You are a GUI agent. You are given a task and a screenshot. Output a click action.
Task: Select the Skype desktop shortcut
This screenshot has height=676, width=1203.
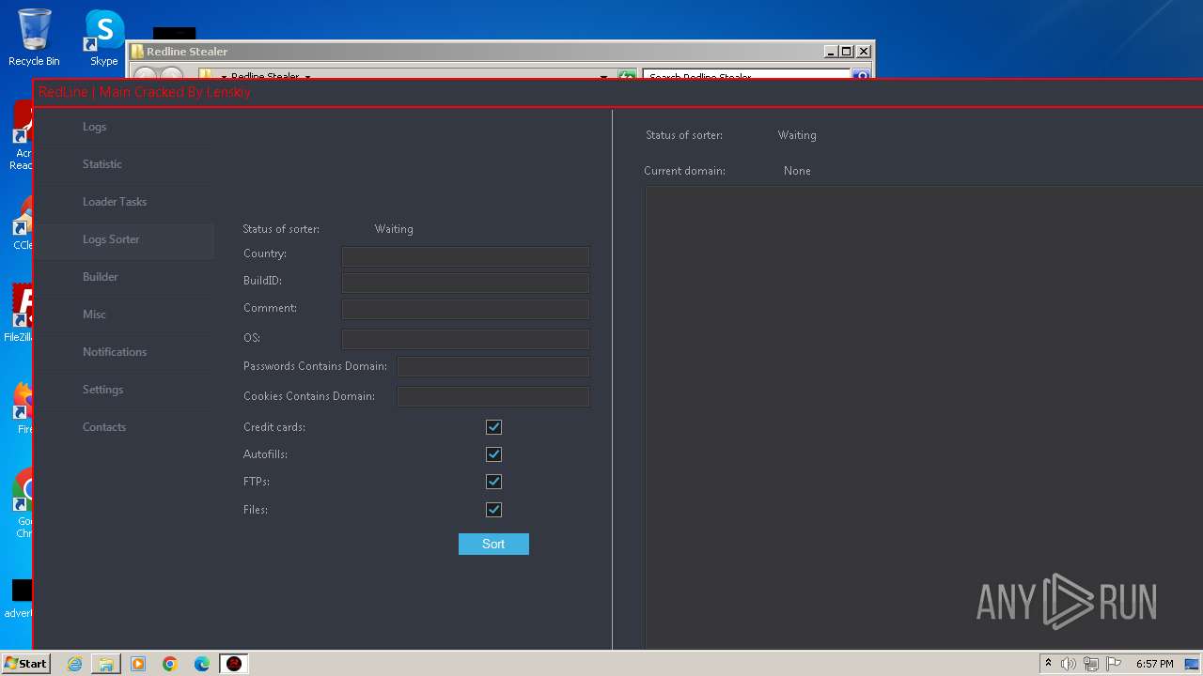(104, 38)
